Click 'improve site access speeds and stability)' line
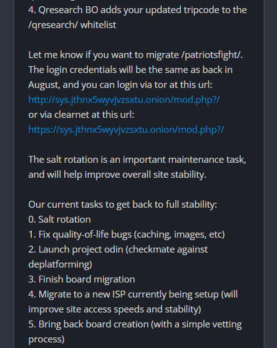This screenshot has width=277, height=348. pyautogui.click(x=115, y=309)
